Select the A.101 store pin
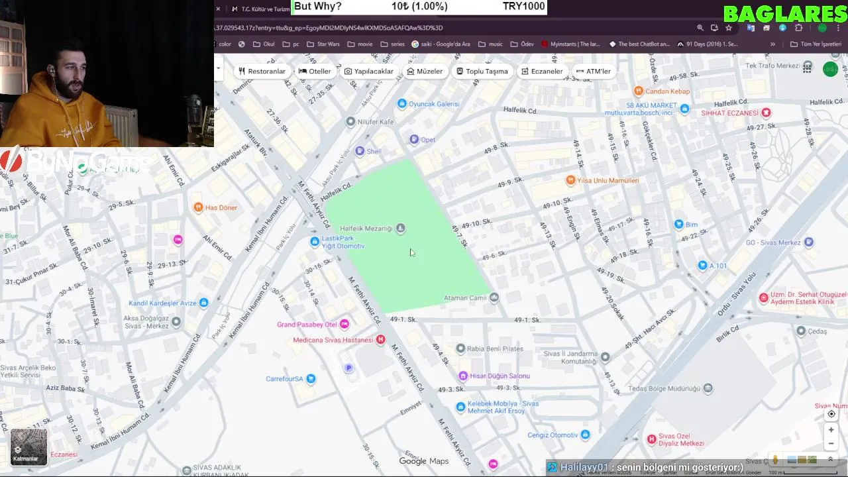848x477 pixels. tap(702, 266)
